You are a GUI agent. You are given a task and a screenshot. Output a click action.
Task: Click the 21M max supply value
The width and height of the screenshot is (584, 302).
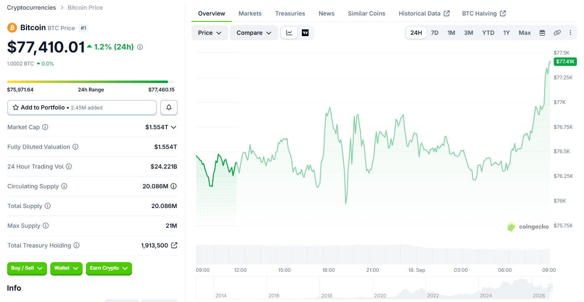click(x=171, y=226)
